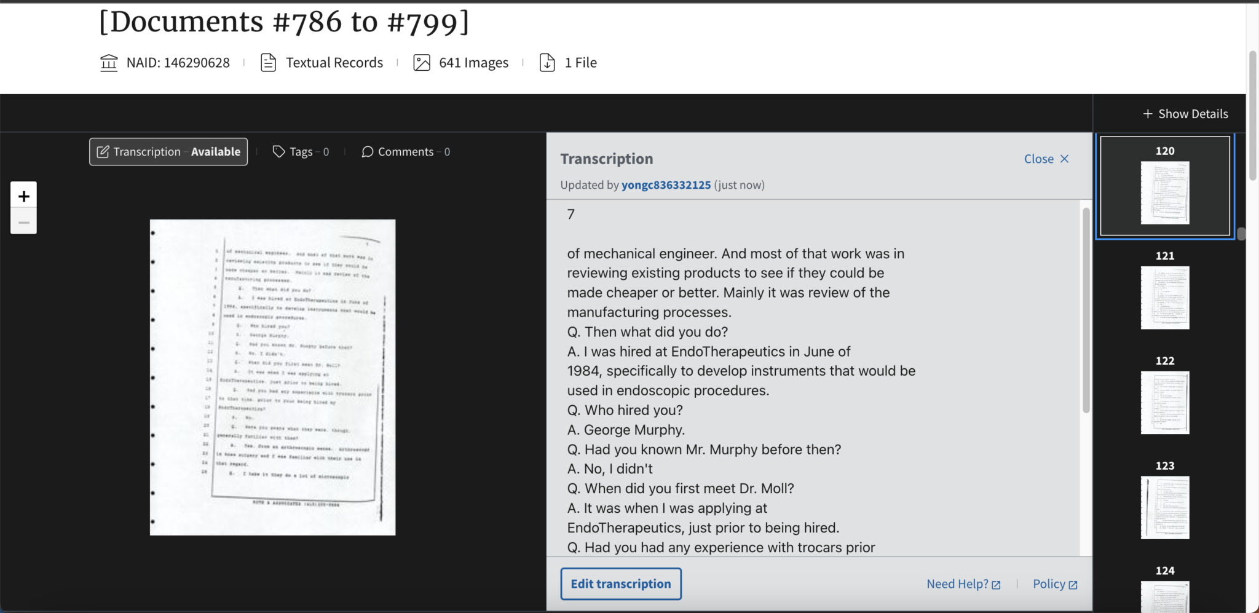Click the speech bubble Comments icon
This screenshot has height=613, width=1259.
click(x=368, y=152)
